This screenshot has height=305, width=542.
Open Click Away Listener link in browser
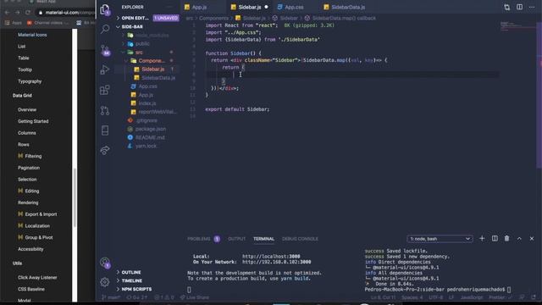tap(37, 277)
